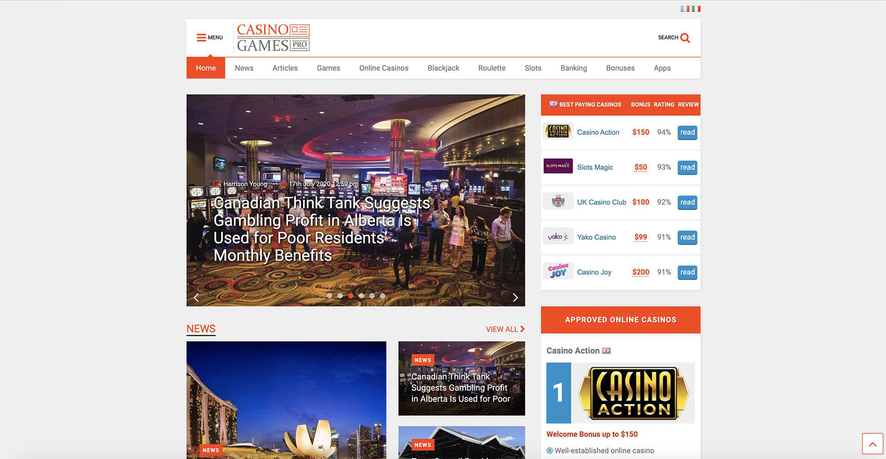The height and width of the screenshot is (459, 886).
Task: Click the Yako Casino logo
Action: pos(558,236)
